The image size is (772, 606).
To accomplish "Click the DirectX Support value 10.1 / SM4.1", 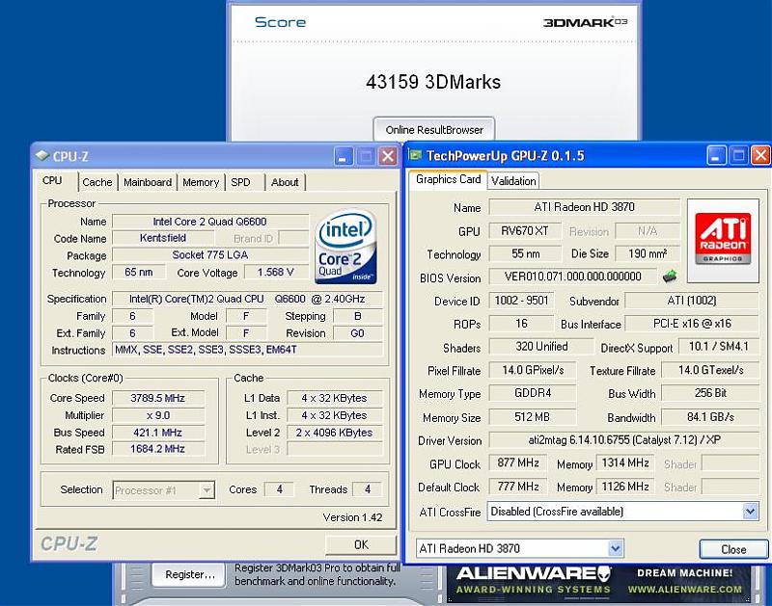I will 718,347.
